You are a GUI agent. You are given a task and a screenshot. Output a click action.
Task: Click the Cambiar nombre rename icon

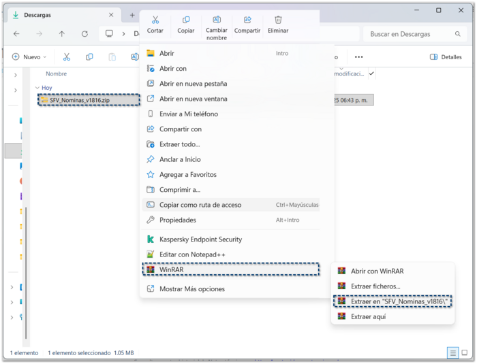[x=217, y=20]
